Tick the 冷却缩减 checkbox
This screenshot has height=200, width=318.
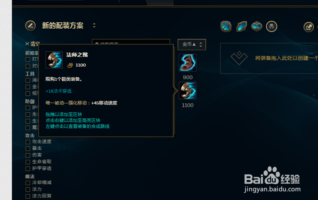pos(28,183)
